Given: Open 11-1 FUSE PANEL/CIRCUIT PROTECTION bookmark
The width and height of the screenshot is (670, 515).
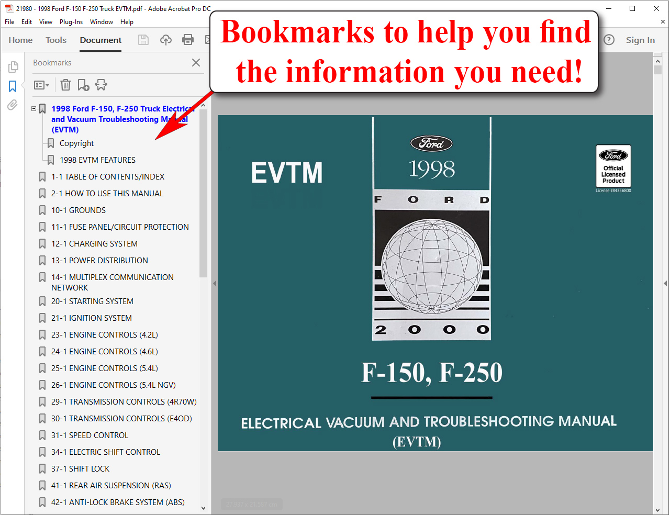Looking at the screenshot, I should coord(120,227).
